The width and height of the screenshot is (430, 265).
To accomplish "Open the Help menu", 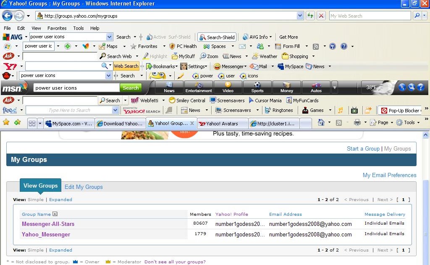I will 94,28.
